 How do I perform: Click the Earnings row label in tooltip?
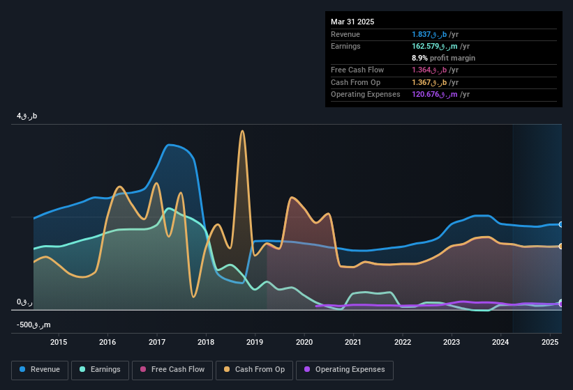point(345,46)
